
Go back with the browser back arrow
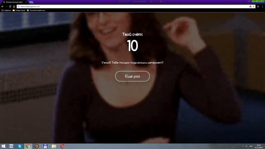point(2,7)
